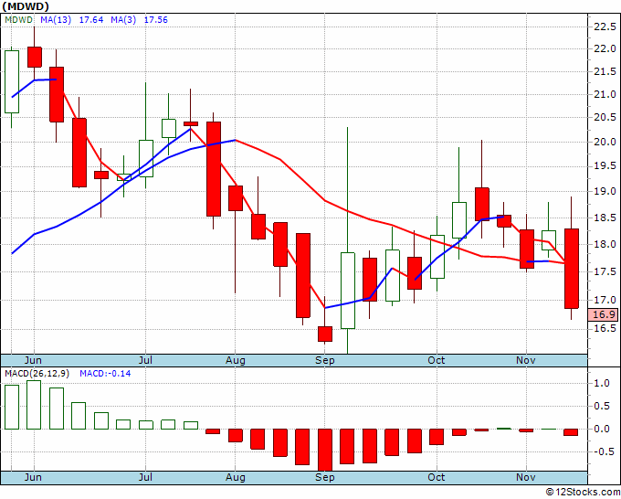Click Jul on the price chart time axis
The image size is (621, 499).
[145, 360]
